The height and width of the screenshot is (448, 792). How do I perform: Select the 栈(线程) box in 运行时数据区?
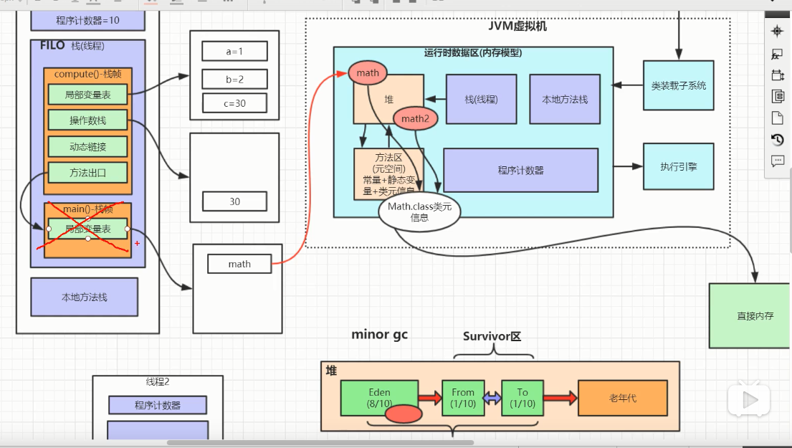[482, 100]
